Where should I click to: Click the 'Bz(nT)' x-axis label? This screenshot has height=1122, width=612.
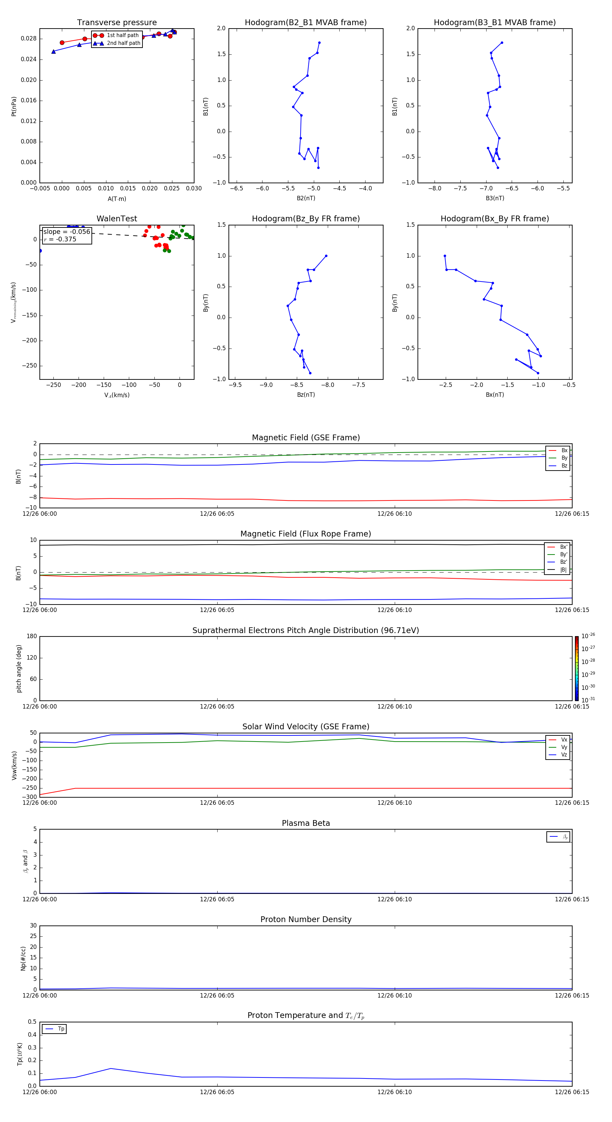click(306, 395)
